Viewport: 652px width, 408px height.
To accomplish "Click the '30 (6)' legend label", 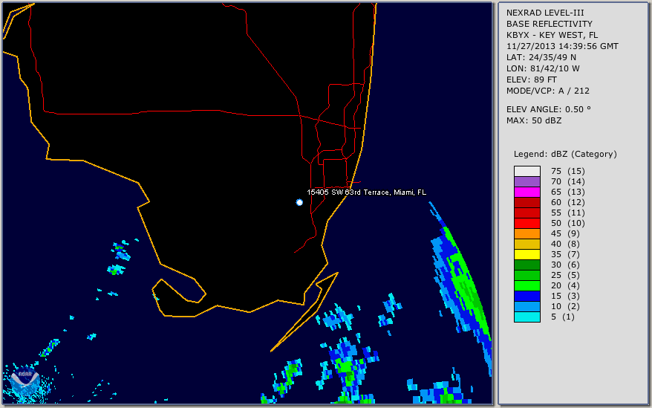I will (566, 265).
